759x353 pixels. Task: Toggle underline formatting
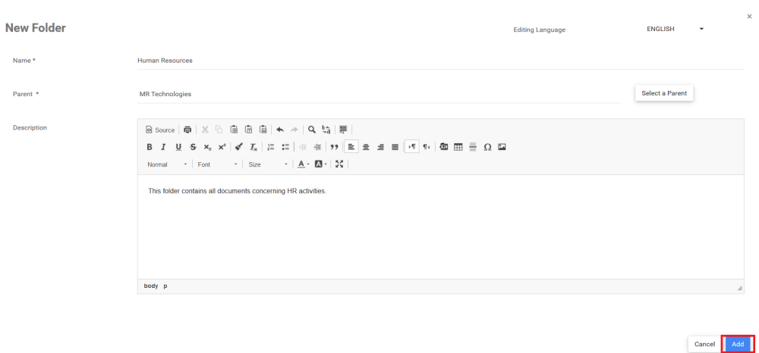(x=178, y=147)
